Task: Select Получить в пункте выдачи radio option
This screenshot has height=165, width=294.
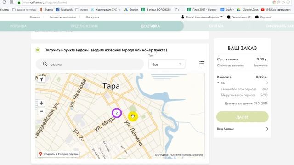Action: pos(38,50)
